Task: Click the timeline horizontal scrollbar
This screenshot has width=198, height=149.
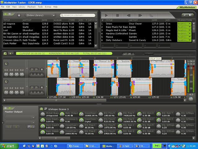Action: coord(56,100)
